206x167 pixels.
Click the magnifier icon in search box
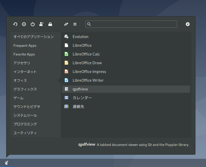click(89, 24)
